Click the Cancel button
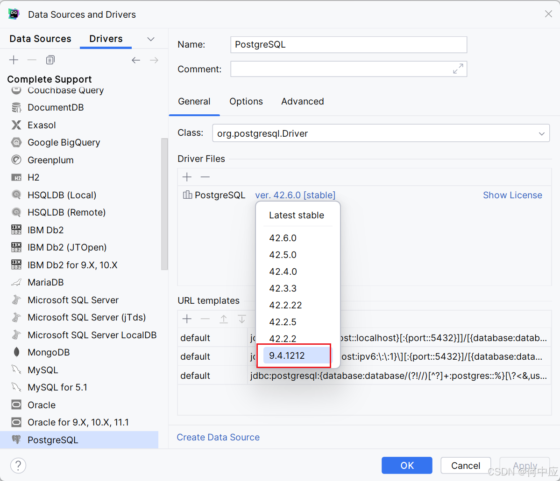 point(465,465)
